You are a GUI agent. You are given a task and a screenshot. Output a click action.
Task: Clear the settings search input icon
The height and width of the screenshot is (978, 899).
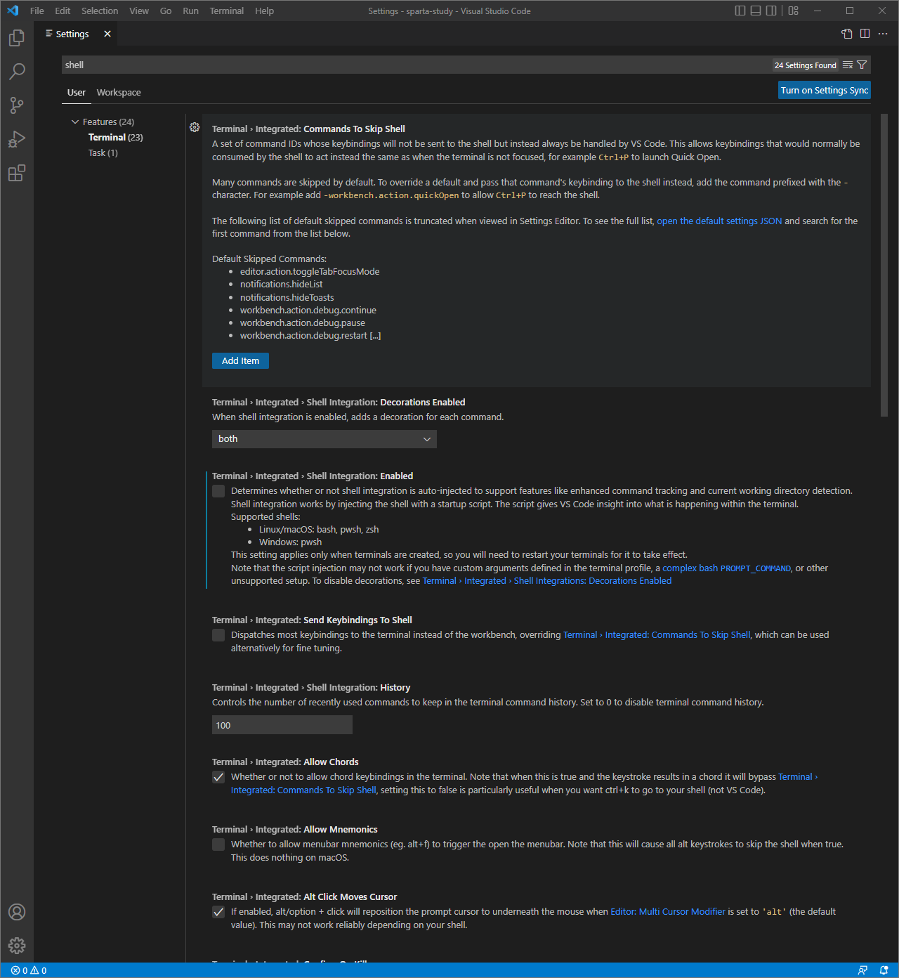tap(848, 65)
